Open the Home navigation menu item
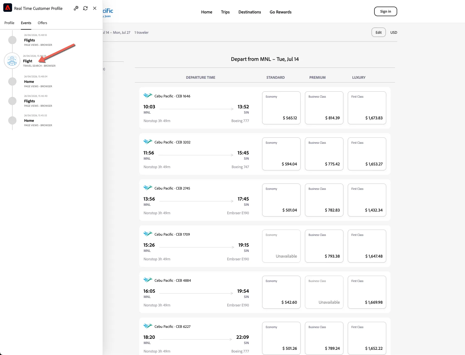 (207, 12)
